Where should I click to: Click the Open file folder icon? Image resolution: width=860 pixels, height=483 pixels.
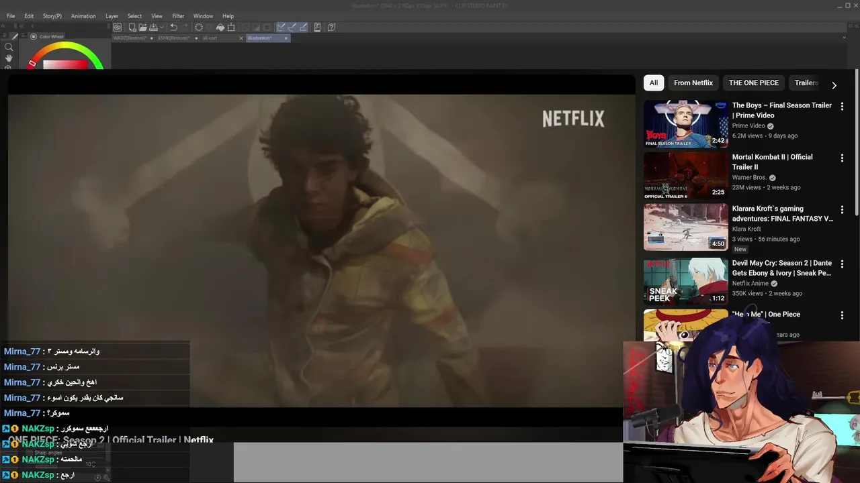tap(142, 28)
